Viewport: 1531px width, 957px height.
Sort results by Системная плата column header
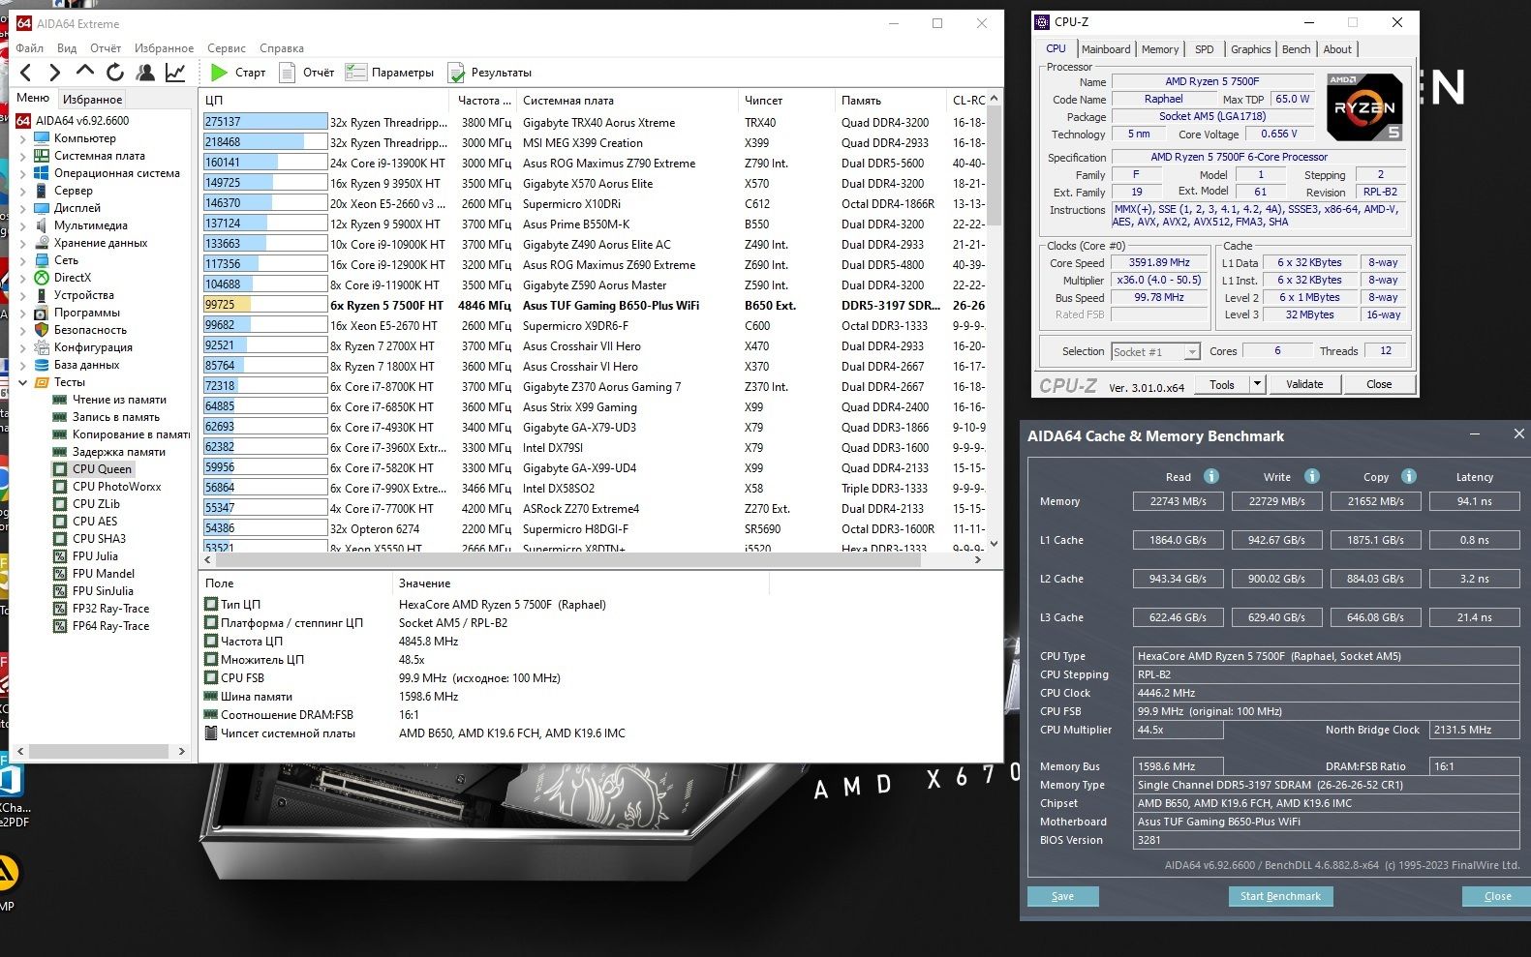tap(626, 100)
